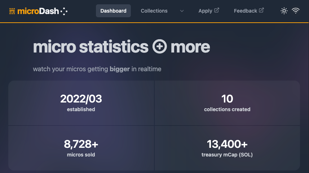Click the "treasury mCap (SOL)" label
This screenshot has height=173, width=309.
click(x=227, y=155)
